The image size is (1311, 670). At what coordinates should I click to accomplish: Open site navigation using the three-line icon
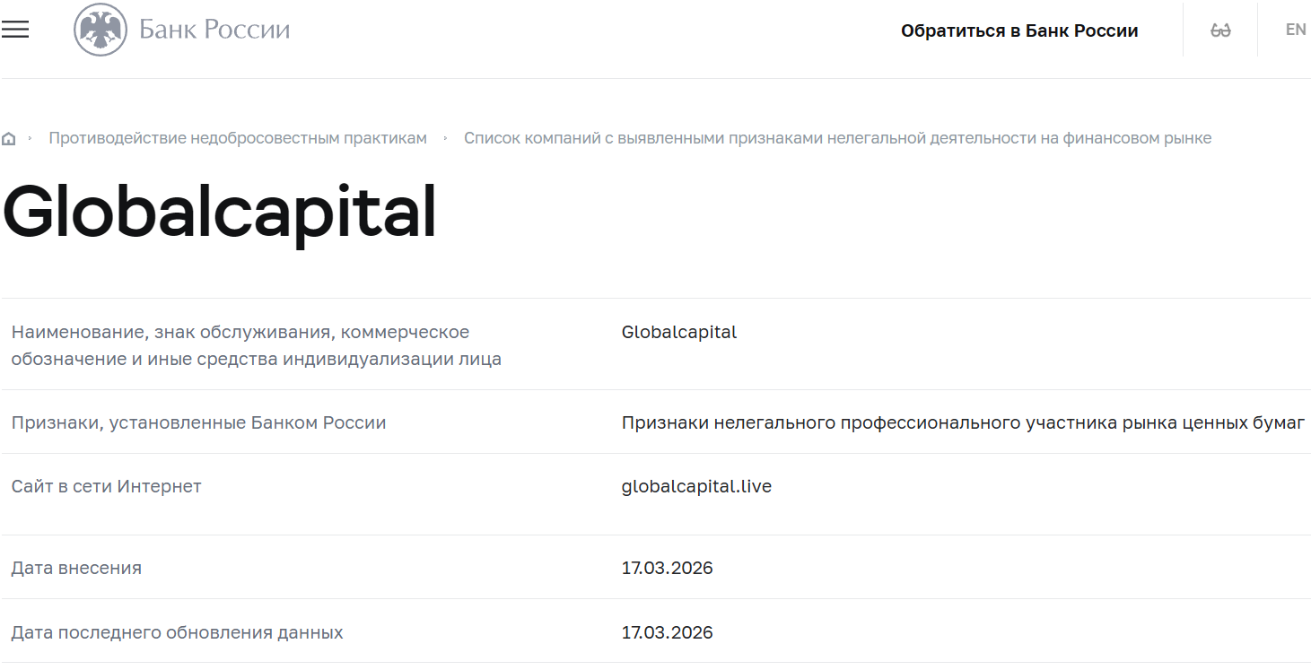(16, 28)
